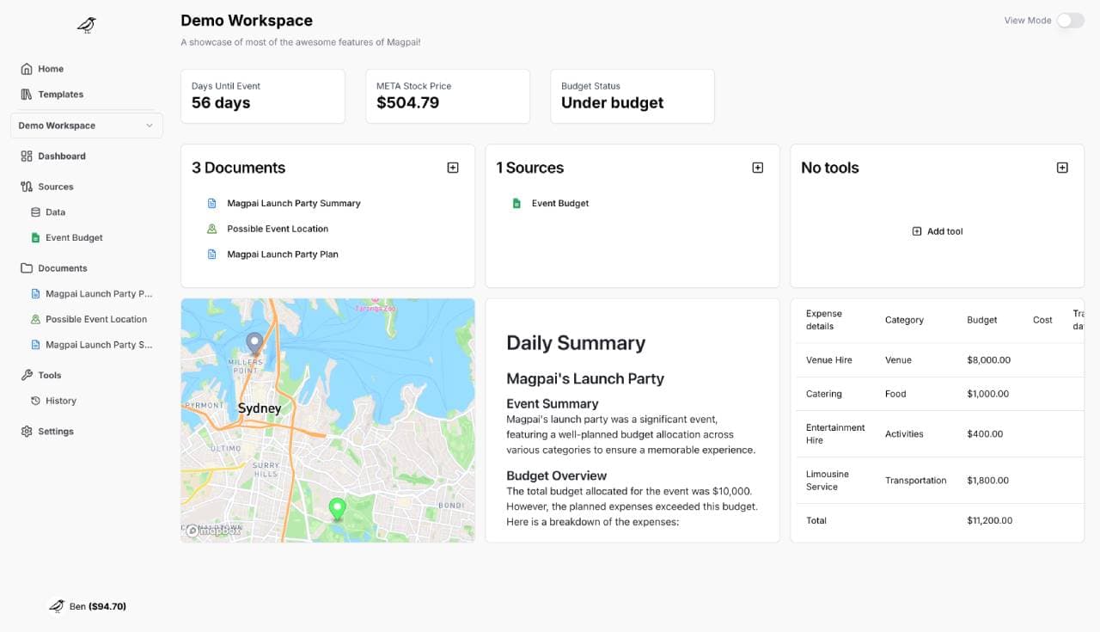Click the Activities category cell
Screen dimensions: 1100x632
pos(904,434)
